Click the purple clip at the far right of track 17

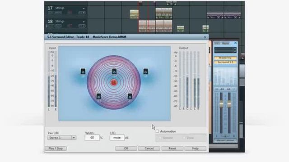[233, 16]
